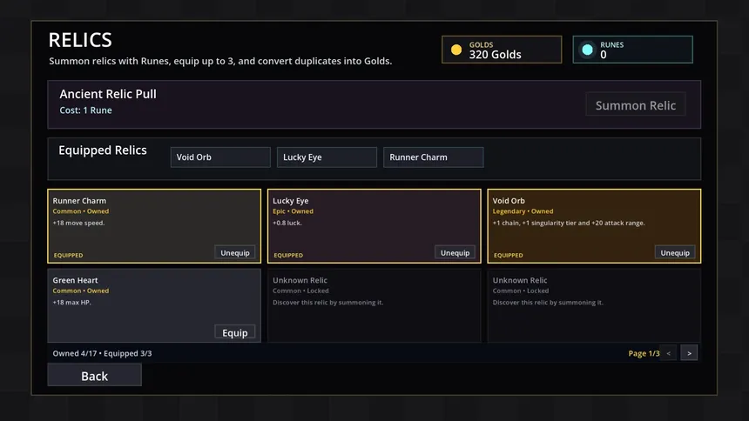Open the Runner Charm relic card
Screen dimensions: 749x421
coord(154,226)
